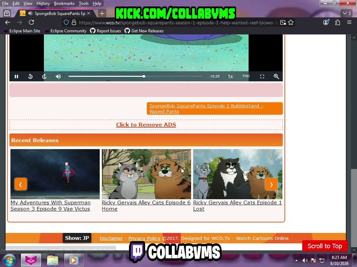
Task: Open the Edit menu
Action: point(16,3)
